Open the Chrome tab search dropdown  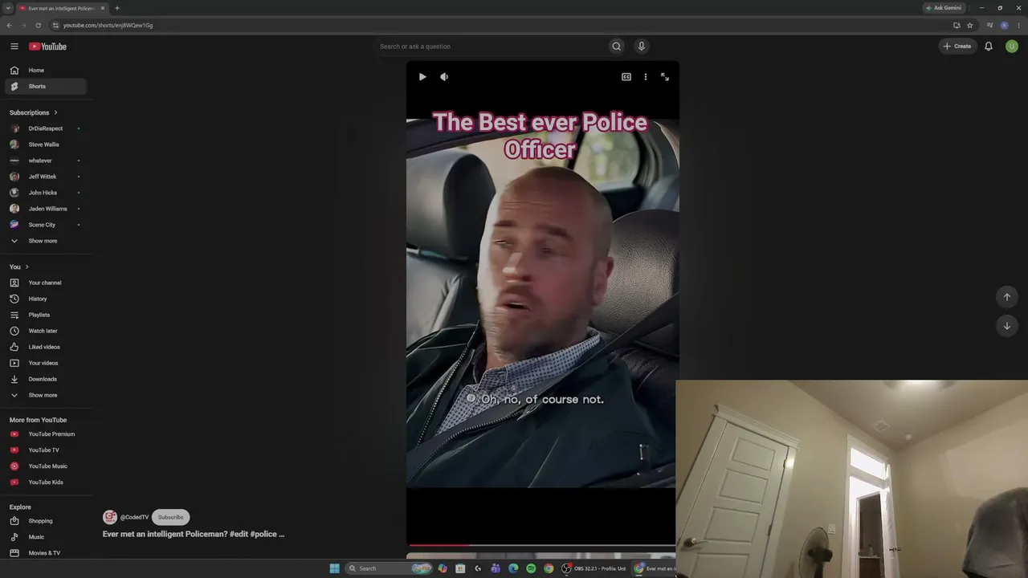(x=8, y=8)
